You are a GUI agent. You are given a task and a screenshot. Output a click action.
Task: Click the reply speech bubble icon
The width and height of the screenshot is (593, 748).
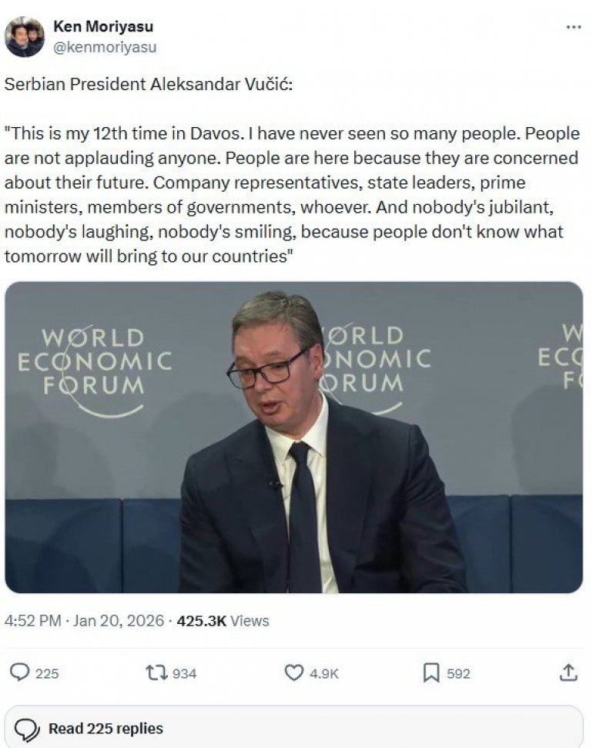[x=19, y=673]
